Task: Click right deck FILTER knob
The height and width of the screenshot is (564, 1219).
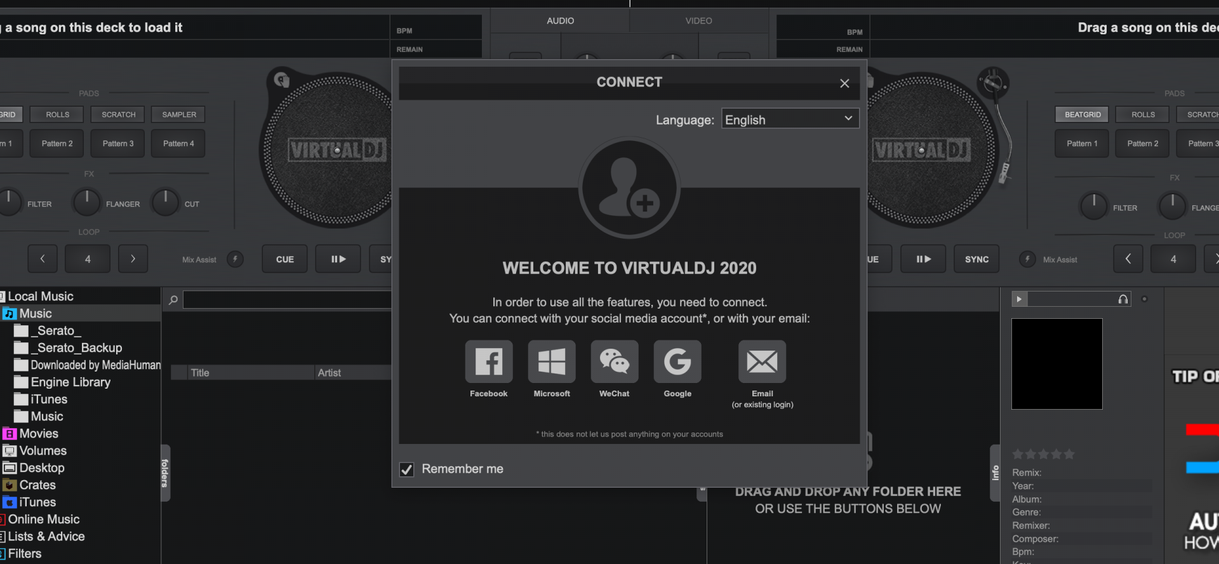Action: pos(1094,206)
